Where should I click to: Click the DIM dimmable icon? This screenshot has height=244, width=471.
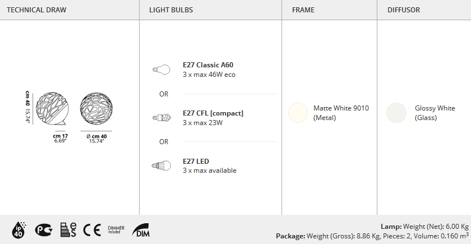141,230
